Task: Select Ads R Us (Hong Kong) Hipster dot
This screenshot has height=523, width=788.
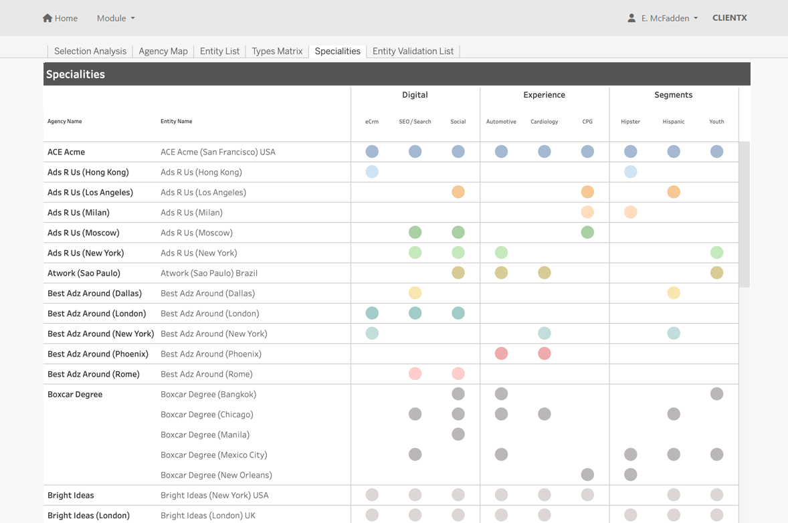Action: [x=631, y=171]
